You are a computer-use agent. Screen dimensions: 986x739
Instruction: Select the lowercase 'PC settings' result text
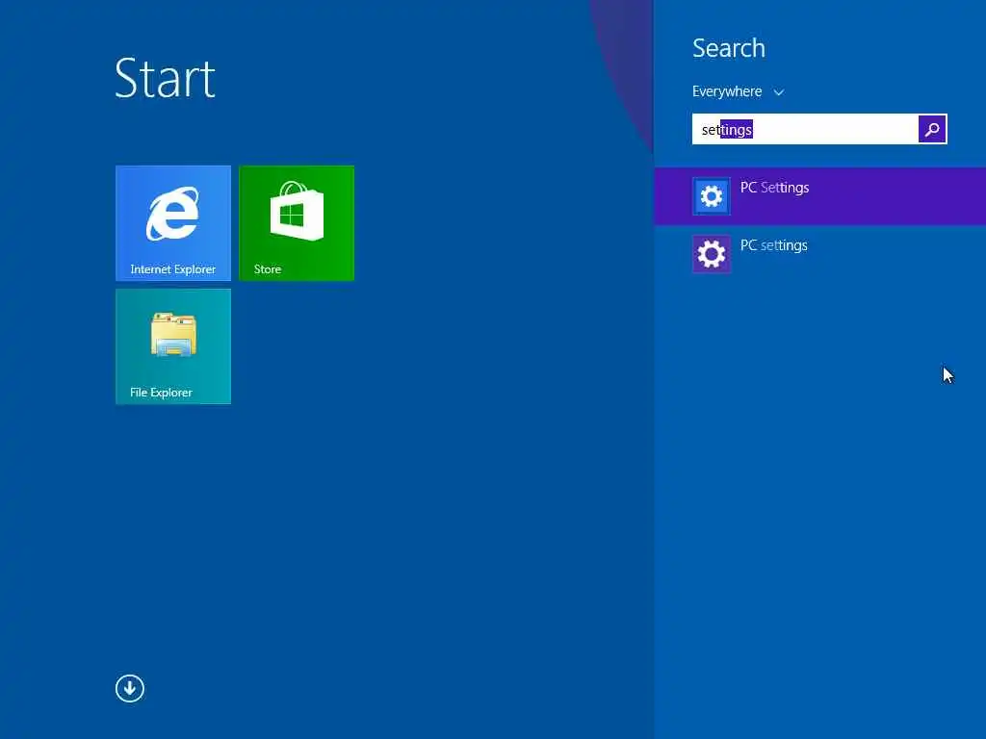point(773,245)
